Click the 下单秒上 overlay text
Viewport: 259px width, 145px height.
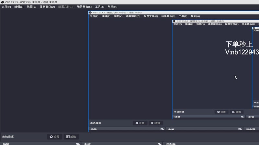click(x=239, y=44)
